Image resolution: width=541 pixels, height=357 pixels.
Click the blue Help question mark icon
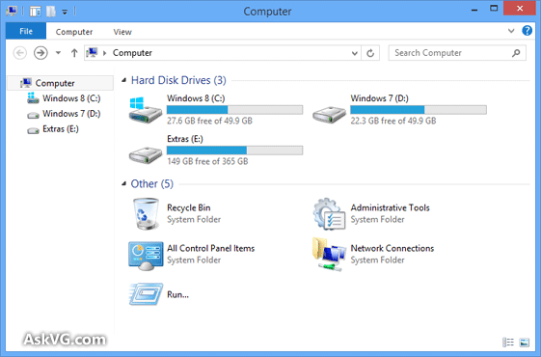527,31
